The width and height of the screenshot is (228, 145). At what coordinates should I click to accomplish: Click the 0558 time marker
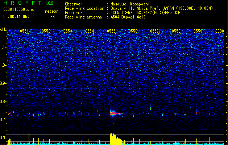(176, 31)
